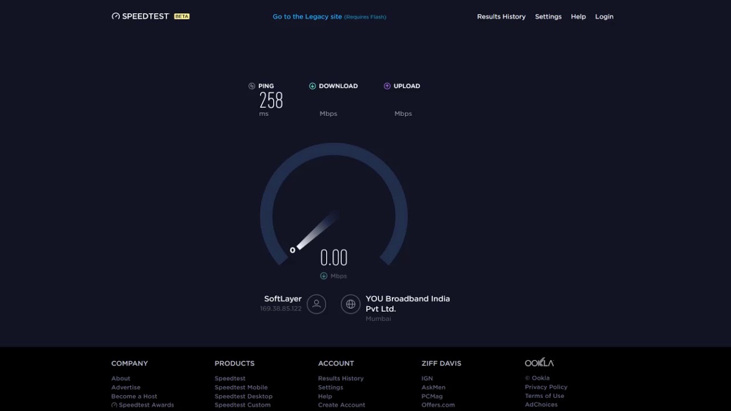Click the About footer link
Image resolution: width=731 pixels, height=411 pixels.
(x=121, y=378)
